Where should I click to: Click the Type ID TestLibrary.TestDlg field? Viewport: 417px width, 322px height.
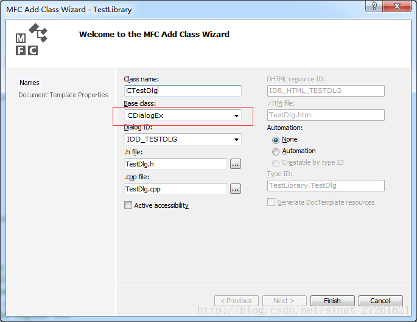(x=326, y=185)
